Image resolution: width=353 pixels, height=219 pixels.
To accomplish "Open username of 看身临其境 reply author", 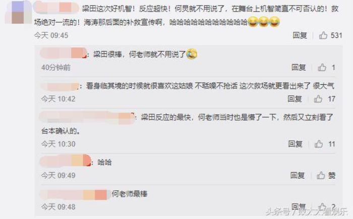I will (x=60, y=86).
